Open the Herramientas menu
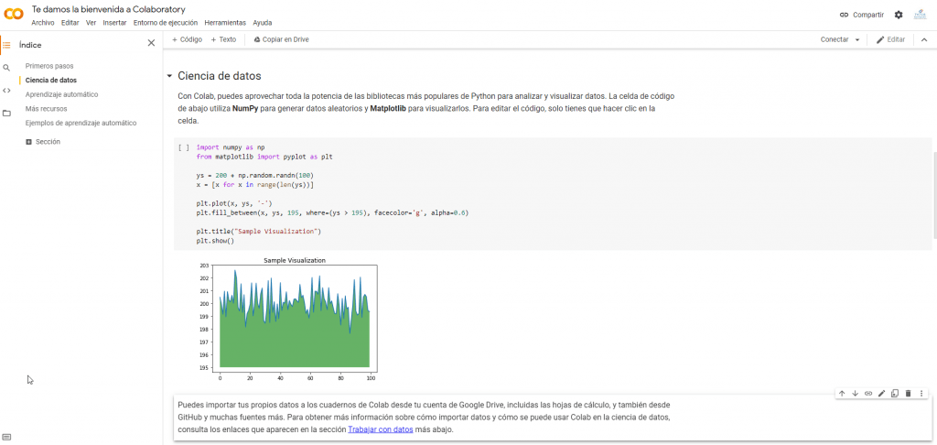Image resolution: width=937 pixels, height=445 pixels. (x=225, y=23)
